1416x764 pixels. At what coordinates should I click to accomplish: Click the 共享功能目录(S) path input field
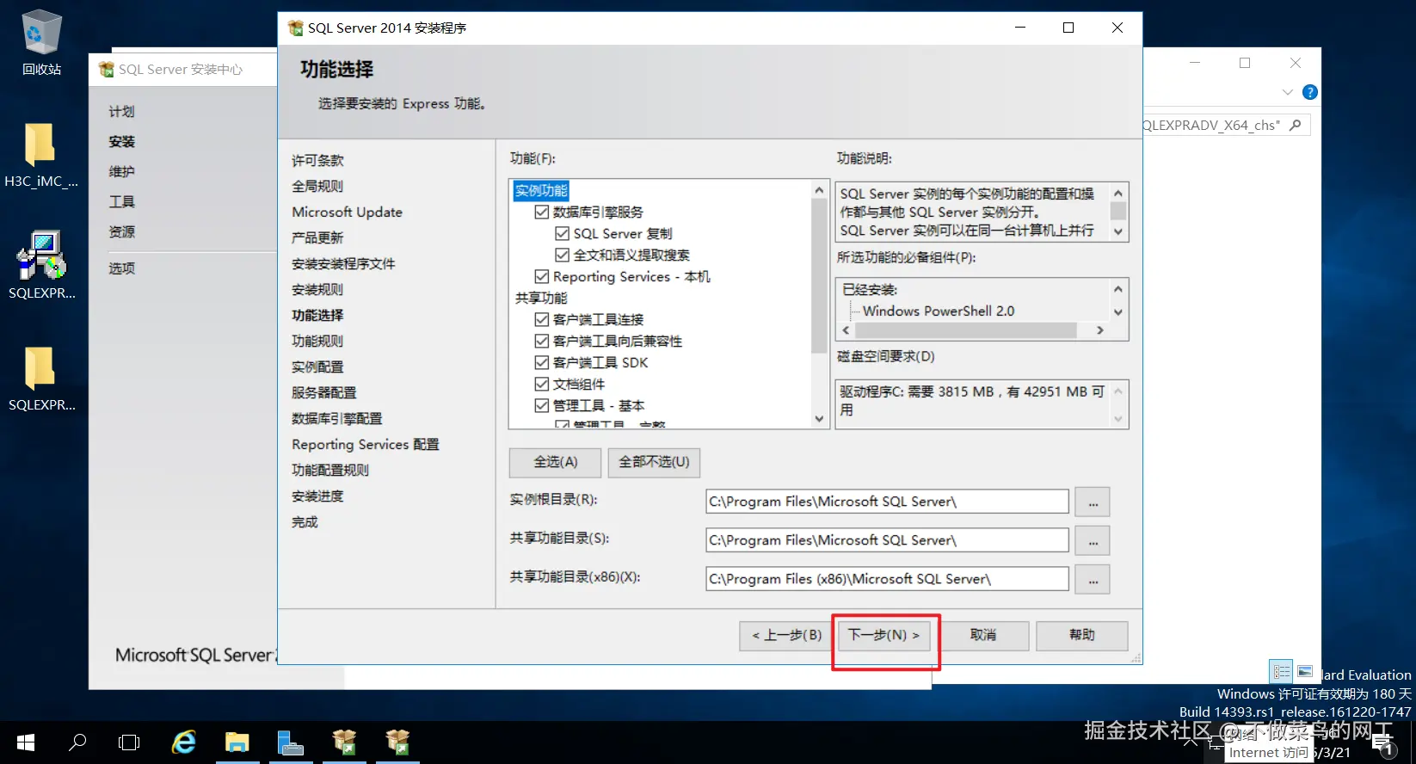887,540
